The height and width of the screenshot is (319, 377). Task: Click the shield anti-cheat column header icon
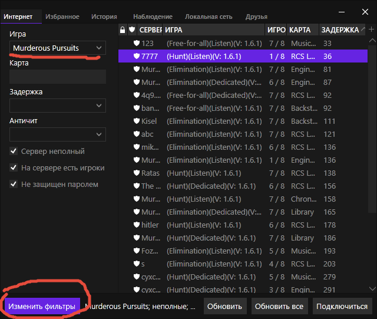point(132,29)
